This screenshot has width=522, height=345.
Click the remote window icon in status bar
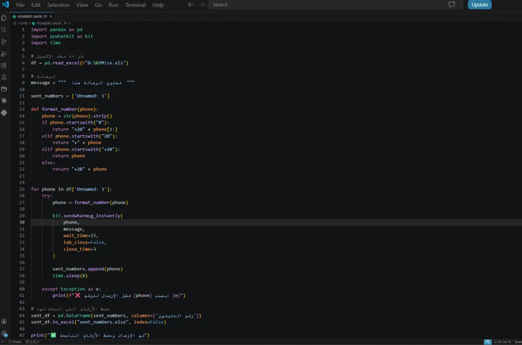point(3,342)
